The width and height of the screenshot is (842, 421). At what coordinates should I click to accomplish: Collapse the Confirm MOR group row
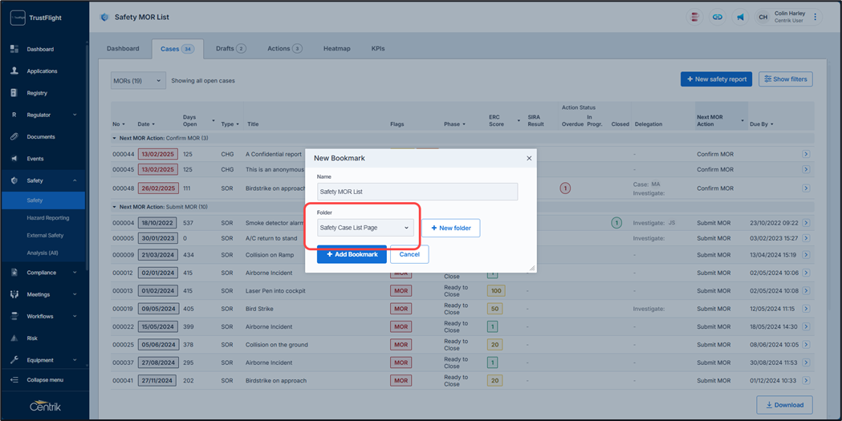[114, 138]
